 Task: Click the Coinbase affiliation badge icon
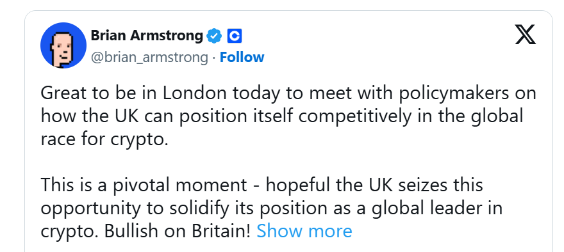tap(235, 36)
